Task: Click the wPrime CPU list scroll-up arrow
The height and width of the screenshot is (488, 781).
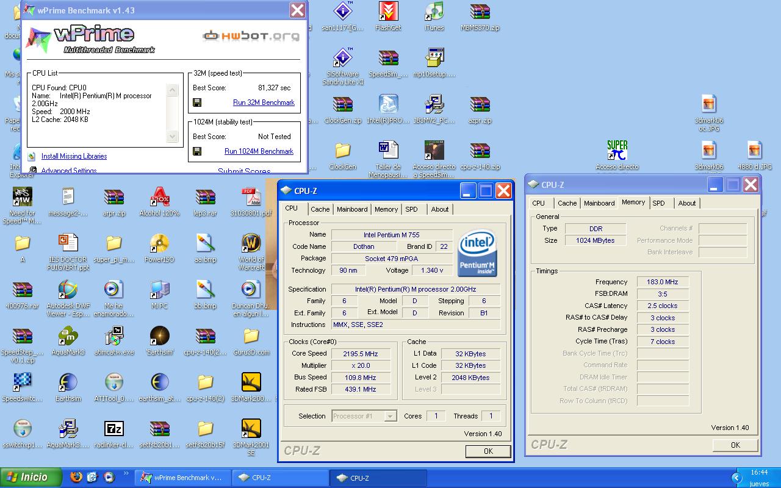Action: (173, 90)
